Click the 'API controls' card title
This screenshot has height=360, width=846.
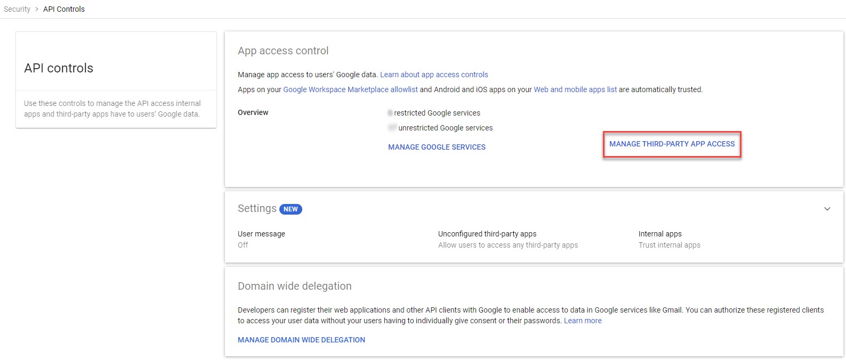59,68
